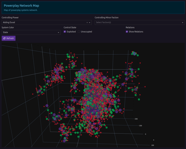Click the -100 axis tick label
Viewport: 186px width, 149px height.
tap(140, 126)
